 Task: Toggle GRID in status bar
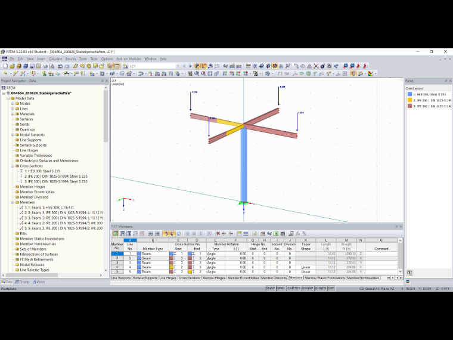point(281,289)
